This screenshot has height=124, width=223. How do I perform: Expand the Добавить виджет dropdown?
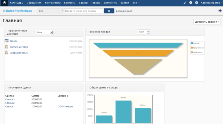(x=207, y=22)
